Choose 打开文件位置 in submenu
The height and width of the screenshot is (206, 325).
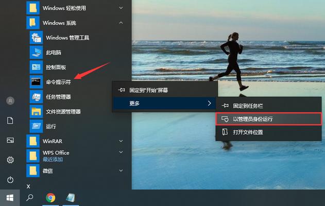(x=269, y=132)
